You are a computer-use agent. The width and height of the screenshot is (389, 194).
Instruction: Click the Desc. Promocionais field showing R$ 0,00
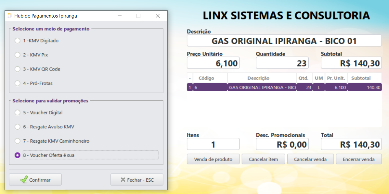(282, 144)
